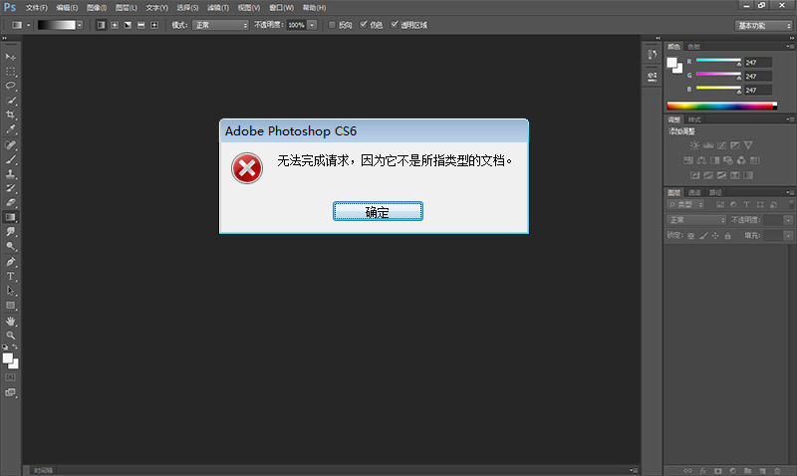This screenshot has width=797, height=476.
Task: Select the Rectangle shape tool
Action: pos(10,306)
